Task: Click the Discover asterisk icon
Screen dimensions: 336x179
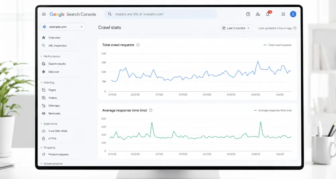Action: click(44, 72)
